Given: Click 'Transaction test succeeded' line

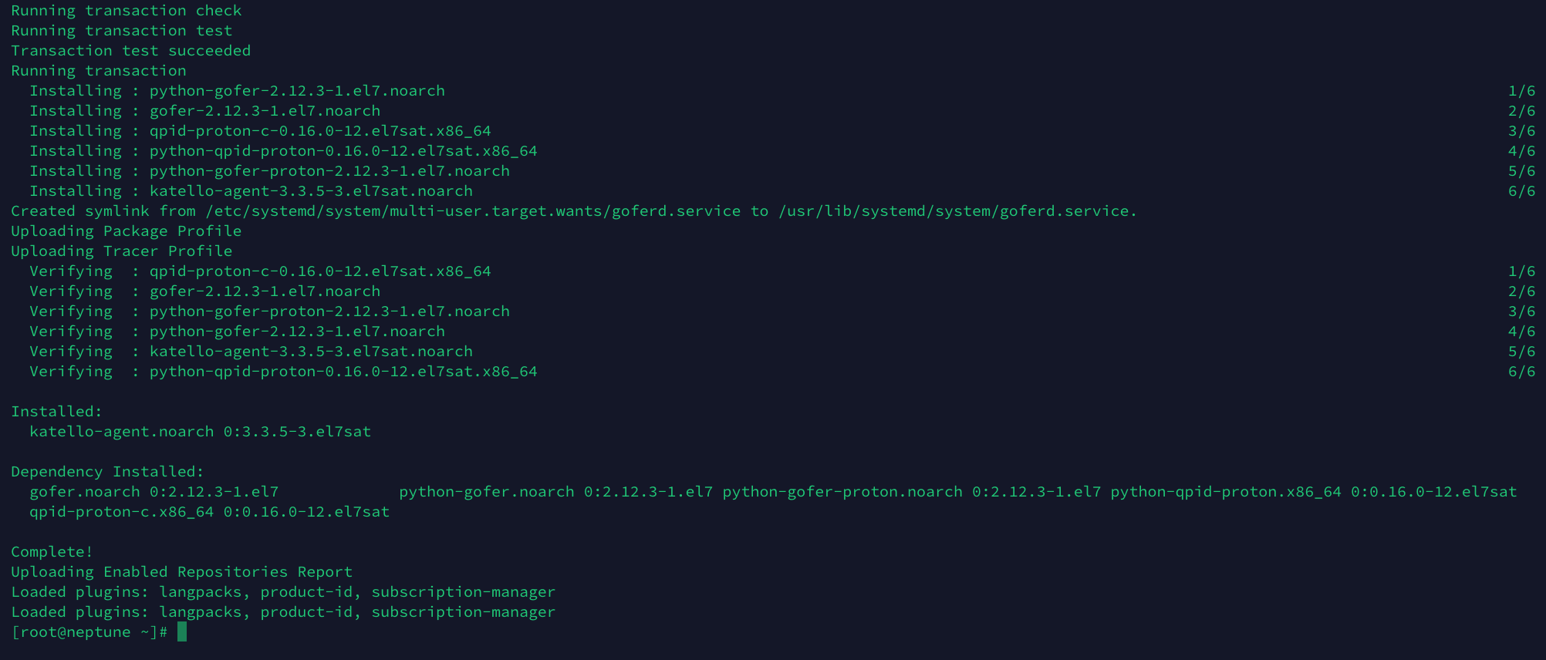Looking at the screenshot, I should [x=131, y=51].
